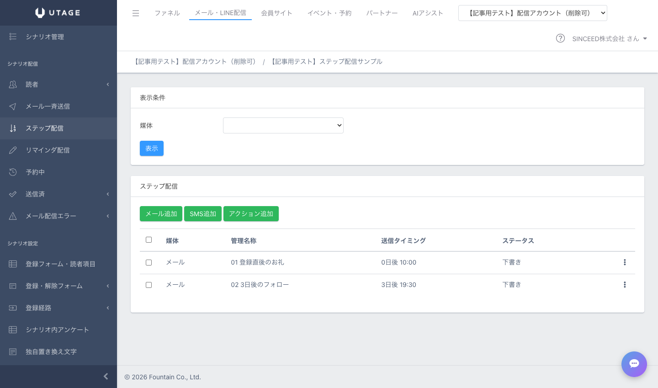Viewport: 658px width, 388px height.
Task: Click the メール一斉送信 paper plane icon
Action: 13,106
